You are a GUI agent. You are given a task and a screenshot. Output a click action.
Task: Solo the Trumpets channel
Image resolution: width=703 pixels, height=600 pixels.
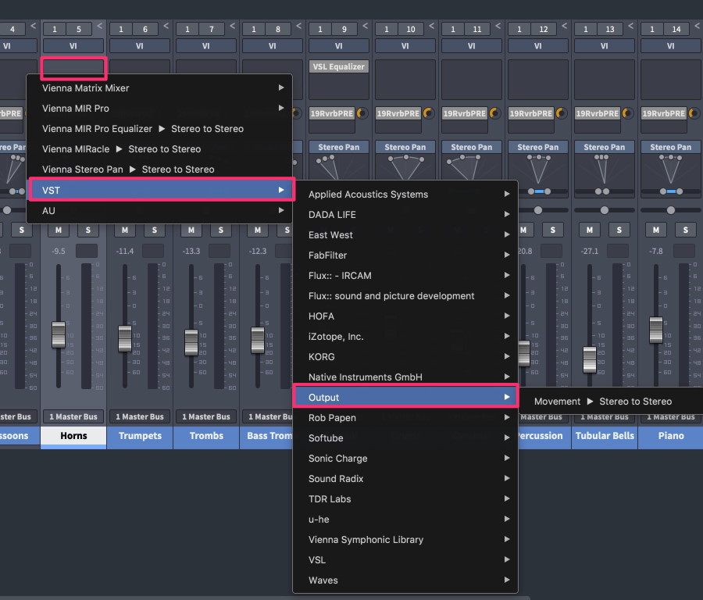pos(154,230)
